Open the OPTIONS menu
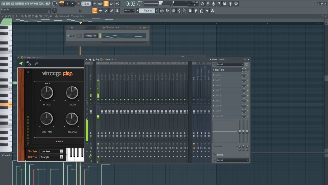Screen dimensions: 328x185 tap(34, 4)
